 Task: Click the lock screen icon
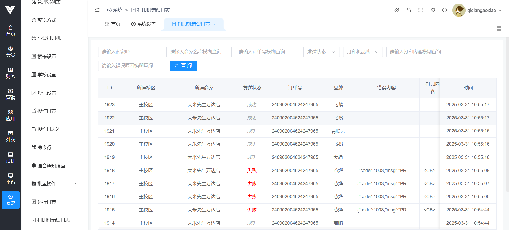(409, 10)
